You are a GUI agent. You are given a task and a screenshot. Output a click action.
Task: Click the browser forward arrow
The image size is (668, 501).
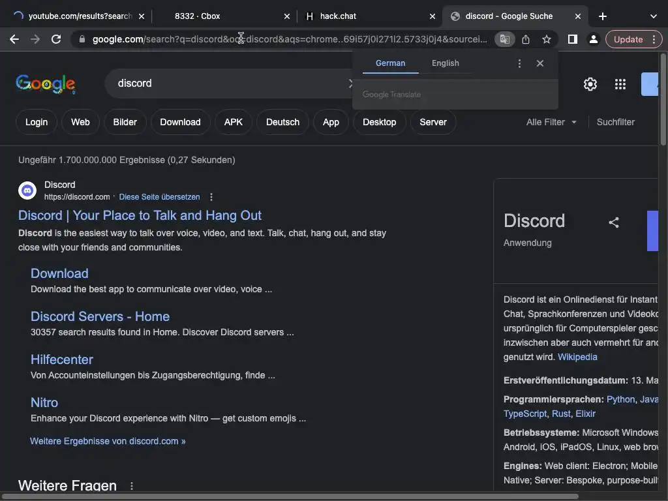pyautogui.click(x=35, y=39)
